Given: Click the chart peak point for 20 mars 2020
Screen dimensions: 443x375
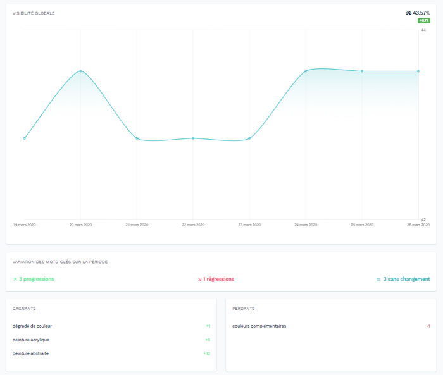Looking at the screenshot, I should pyautogui.click(x=80, y=71).
